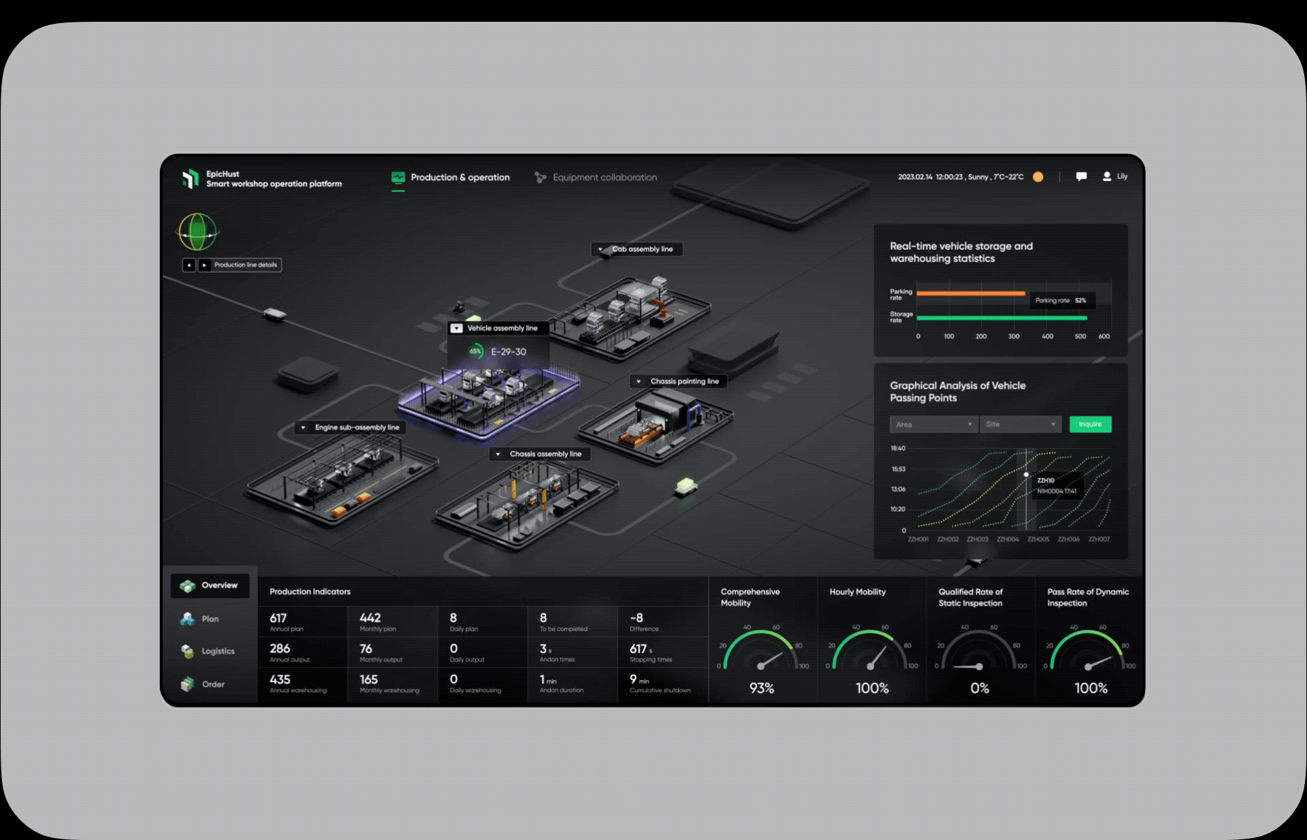Select Overview in the sidebar
The height and width of the screenshot is (840, 1307).
[210, 585]
